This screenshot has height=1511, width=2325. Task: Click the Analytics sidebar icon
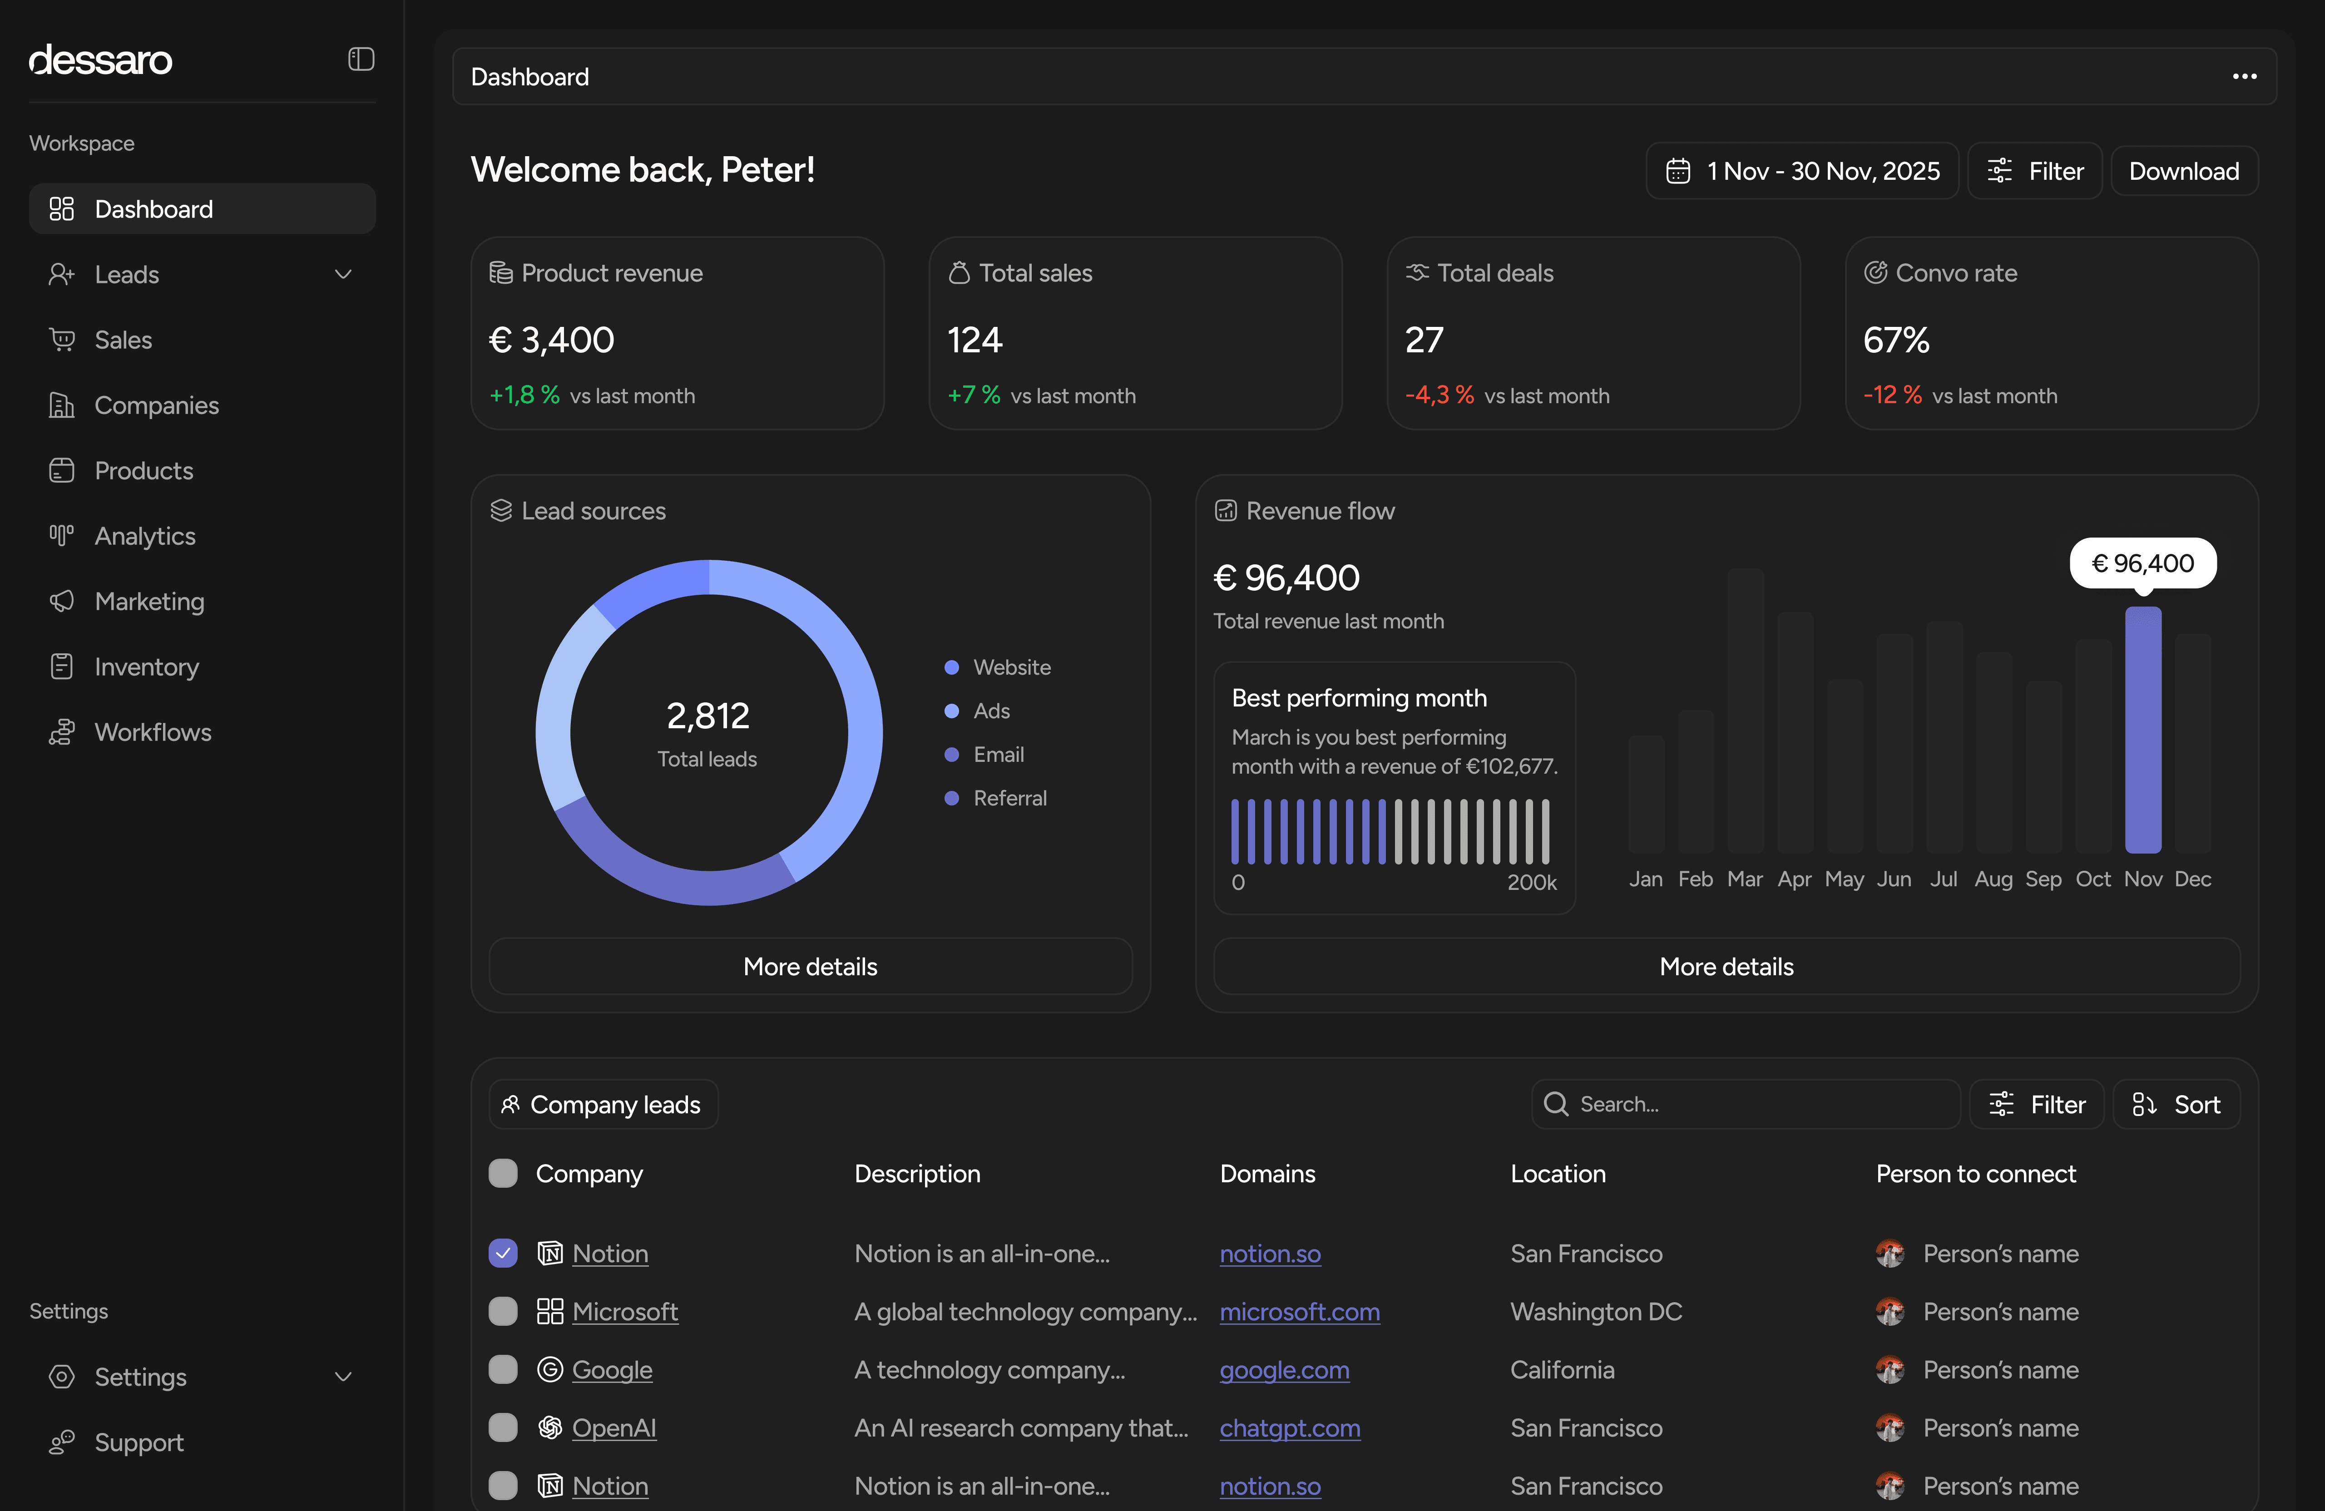tap(62, 535)
